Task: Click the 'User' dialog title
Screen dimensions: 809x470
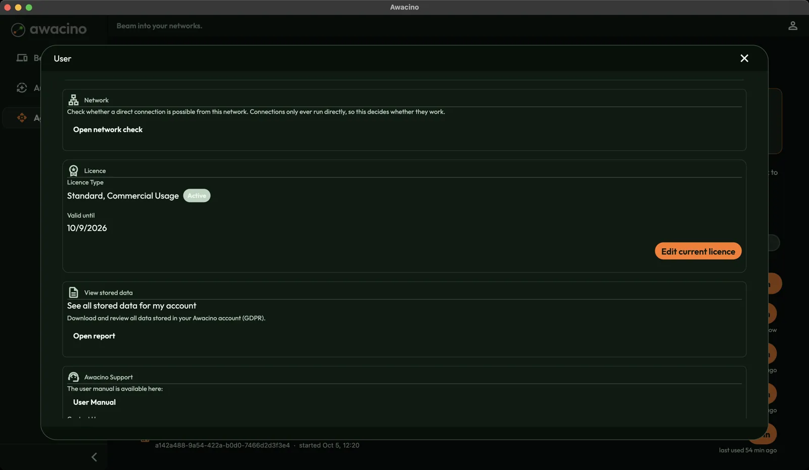Action: [x=63, y=59]
